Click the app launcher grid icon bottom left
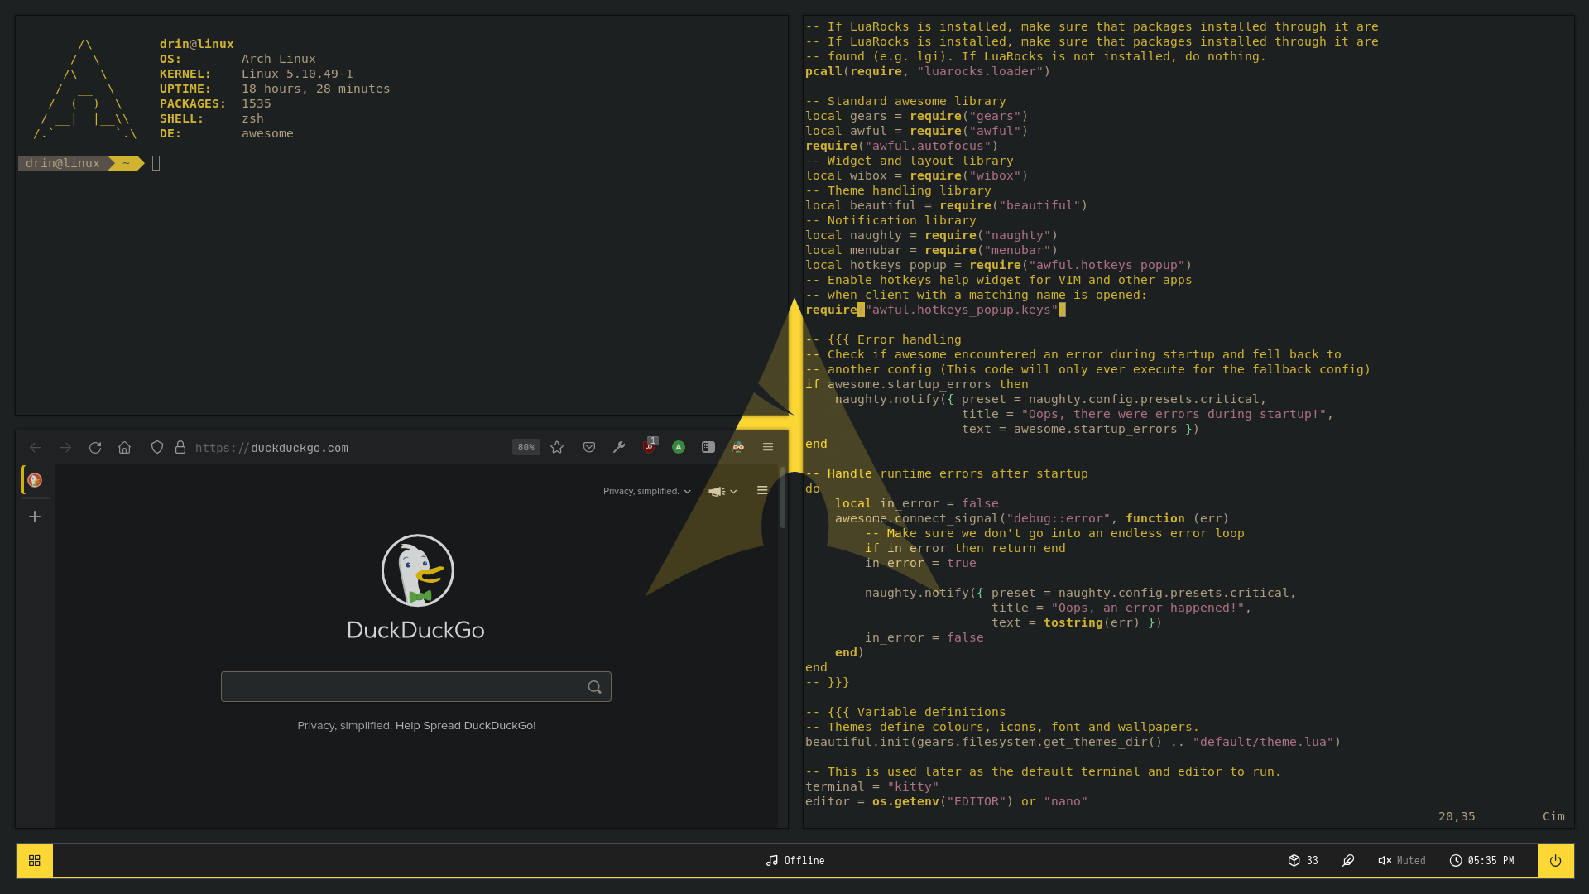The width and height of the screenshot is (1589, 894). 34,860
